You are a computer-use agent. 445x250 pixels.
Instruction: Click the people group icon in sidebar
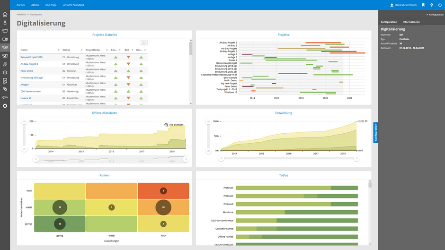point(5,64)
